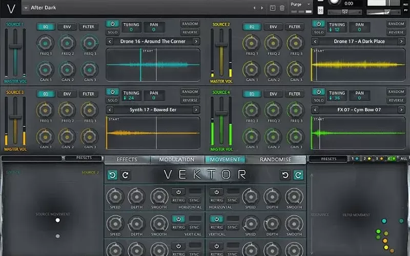Click the Vektor V logo icon
410x256 pixels.
(11, 9)
